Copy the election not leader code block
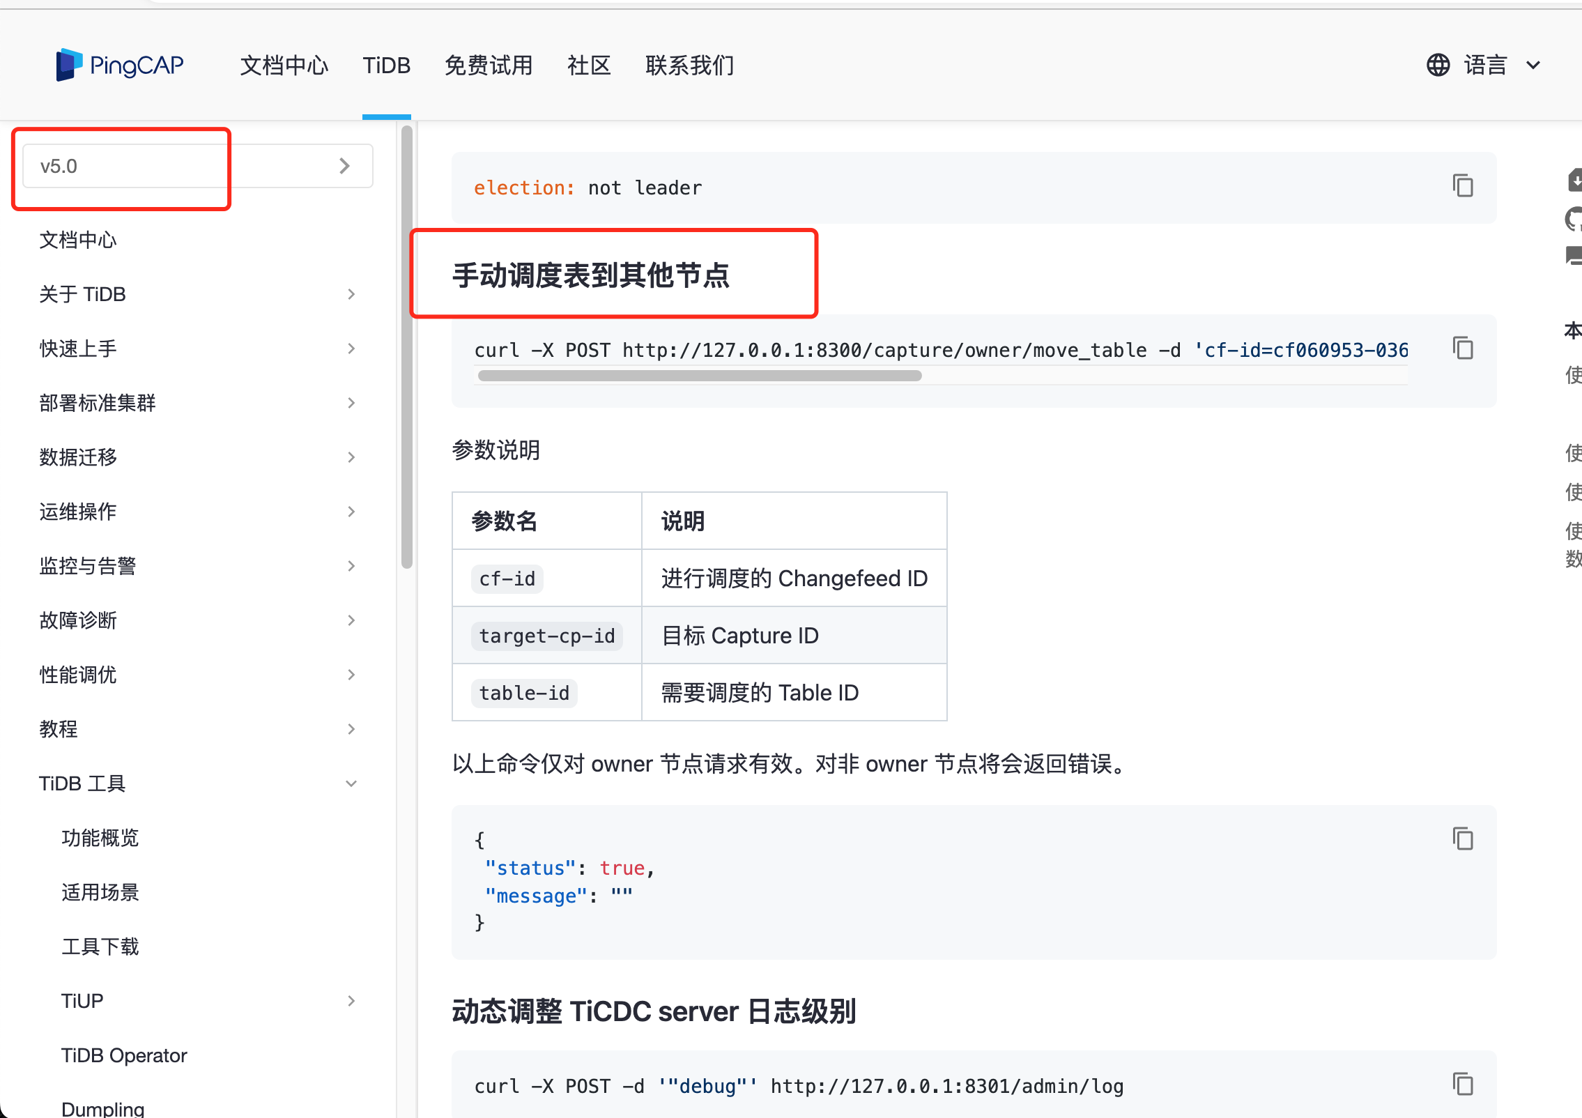The height and width of the screenshot is (1118, 1582). (x=1462, y=186)
